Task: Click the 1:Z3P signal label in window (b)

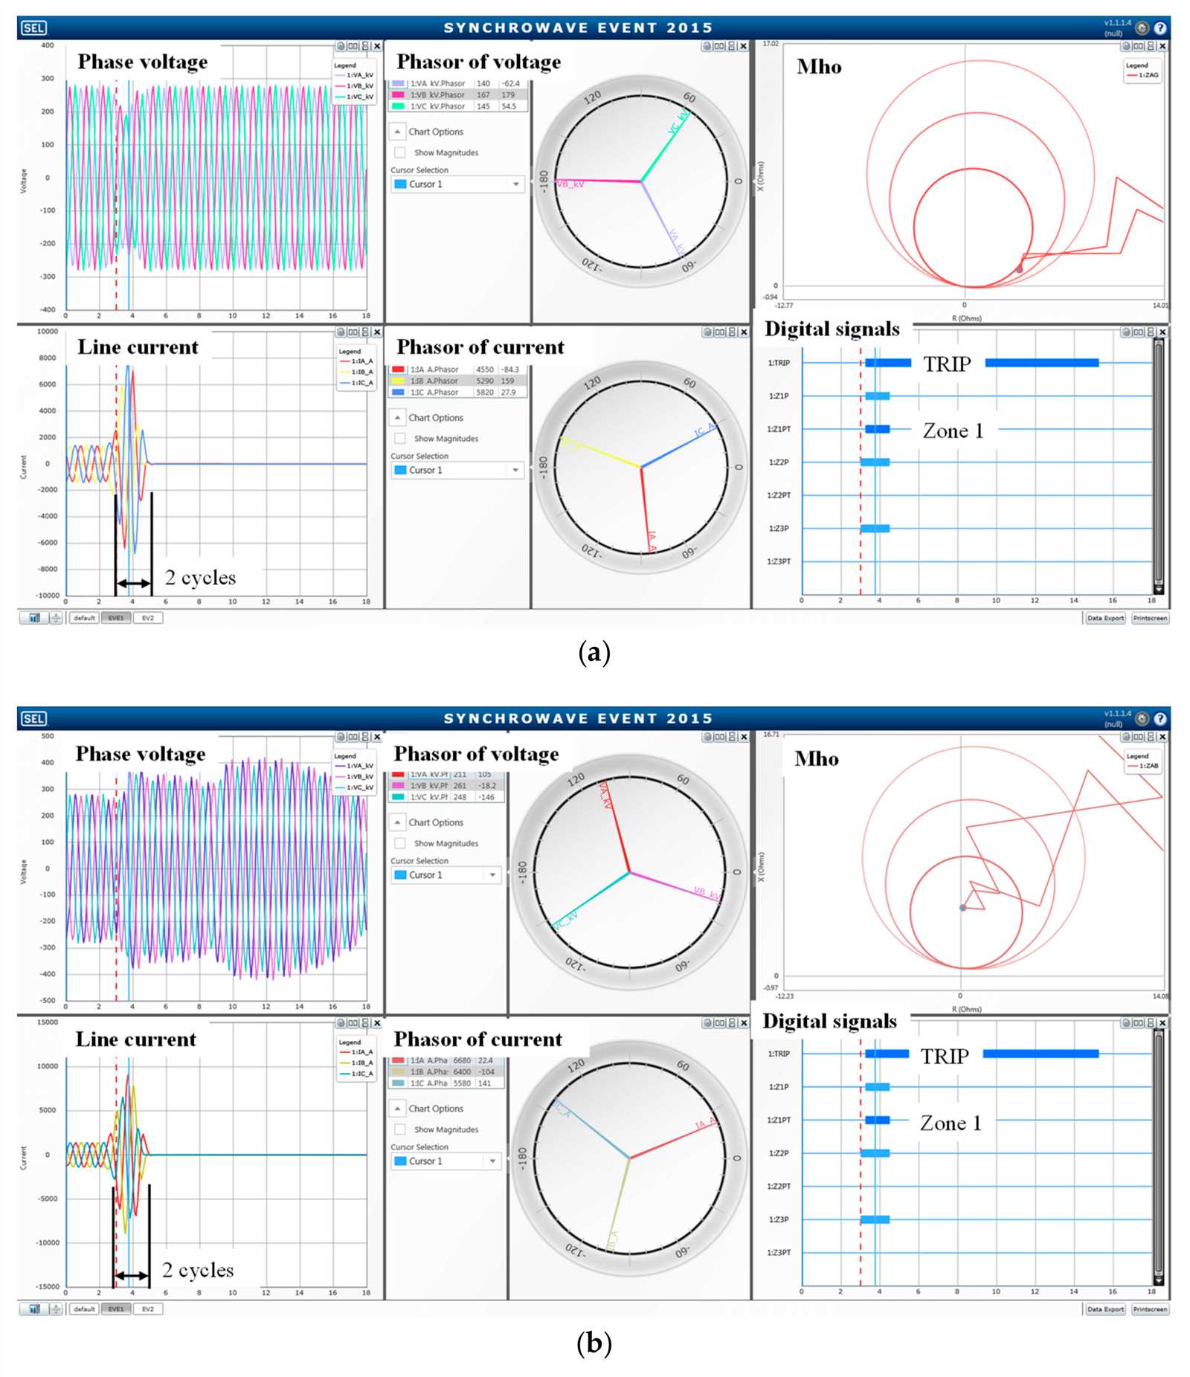Action: [x=779, y=1219]
